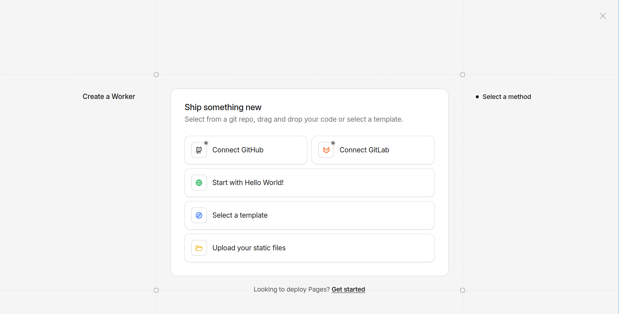Screen dimensions: 619x314
Task: Select Start with Hello World!
Action: point(309,182)
